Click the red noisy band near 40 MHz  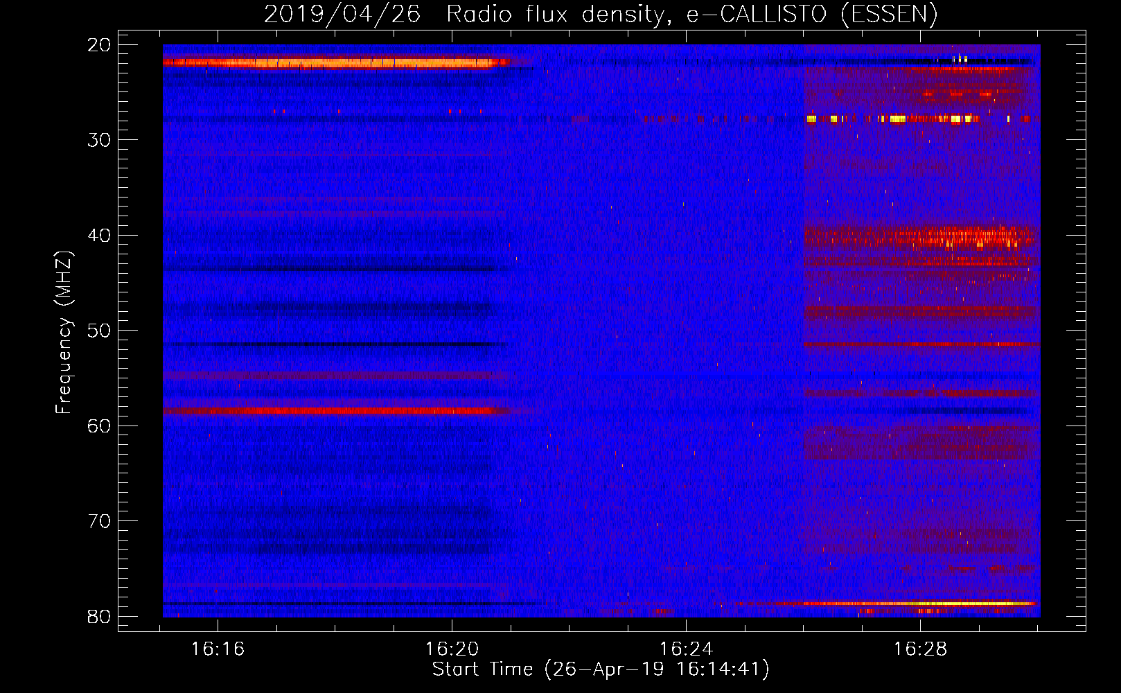click(921, 237)
